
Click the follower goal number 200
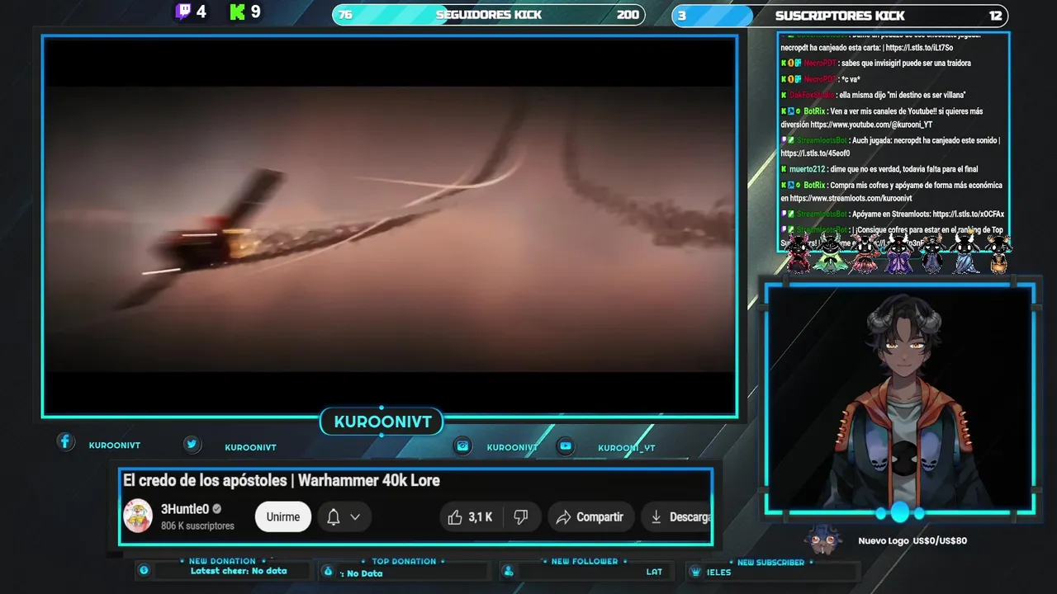tap(628, 15)
